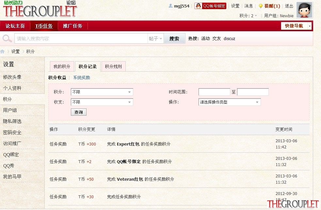The width and height of the screenshot is (321, 210).
Task: Expand the 积分 type filter dropdown
Action: tap(102, 92)
